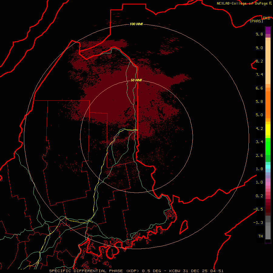Image resolution: width=273 pixels, height=273 pixels.
Task: Click the 9.0 value on the scale
Action: tap(259, 48)
